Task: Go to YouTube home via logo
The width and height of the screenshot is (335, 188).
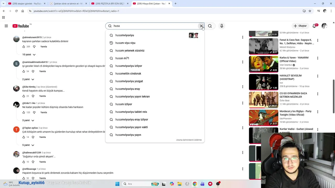Action: point(20,26)
